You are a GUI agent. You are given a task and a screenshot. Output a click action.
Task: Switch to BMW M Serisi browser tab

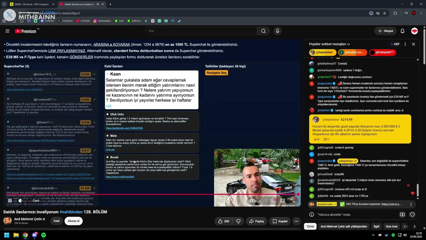(32, 4)
